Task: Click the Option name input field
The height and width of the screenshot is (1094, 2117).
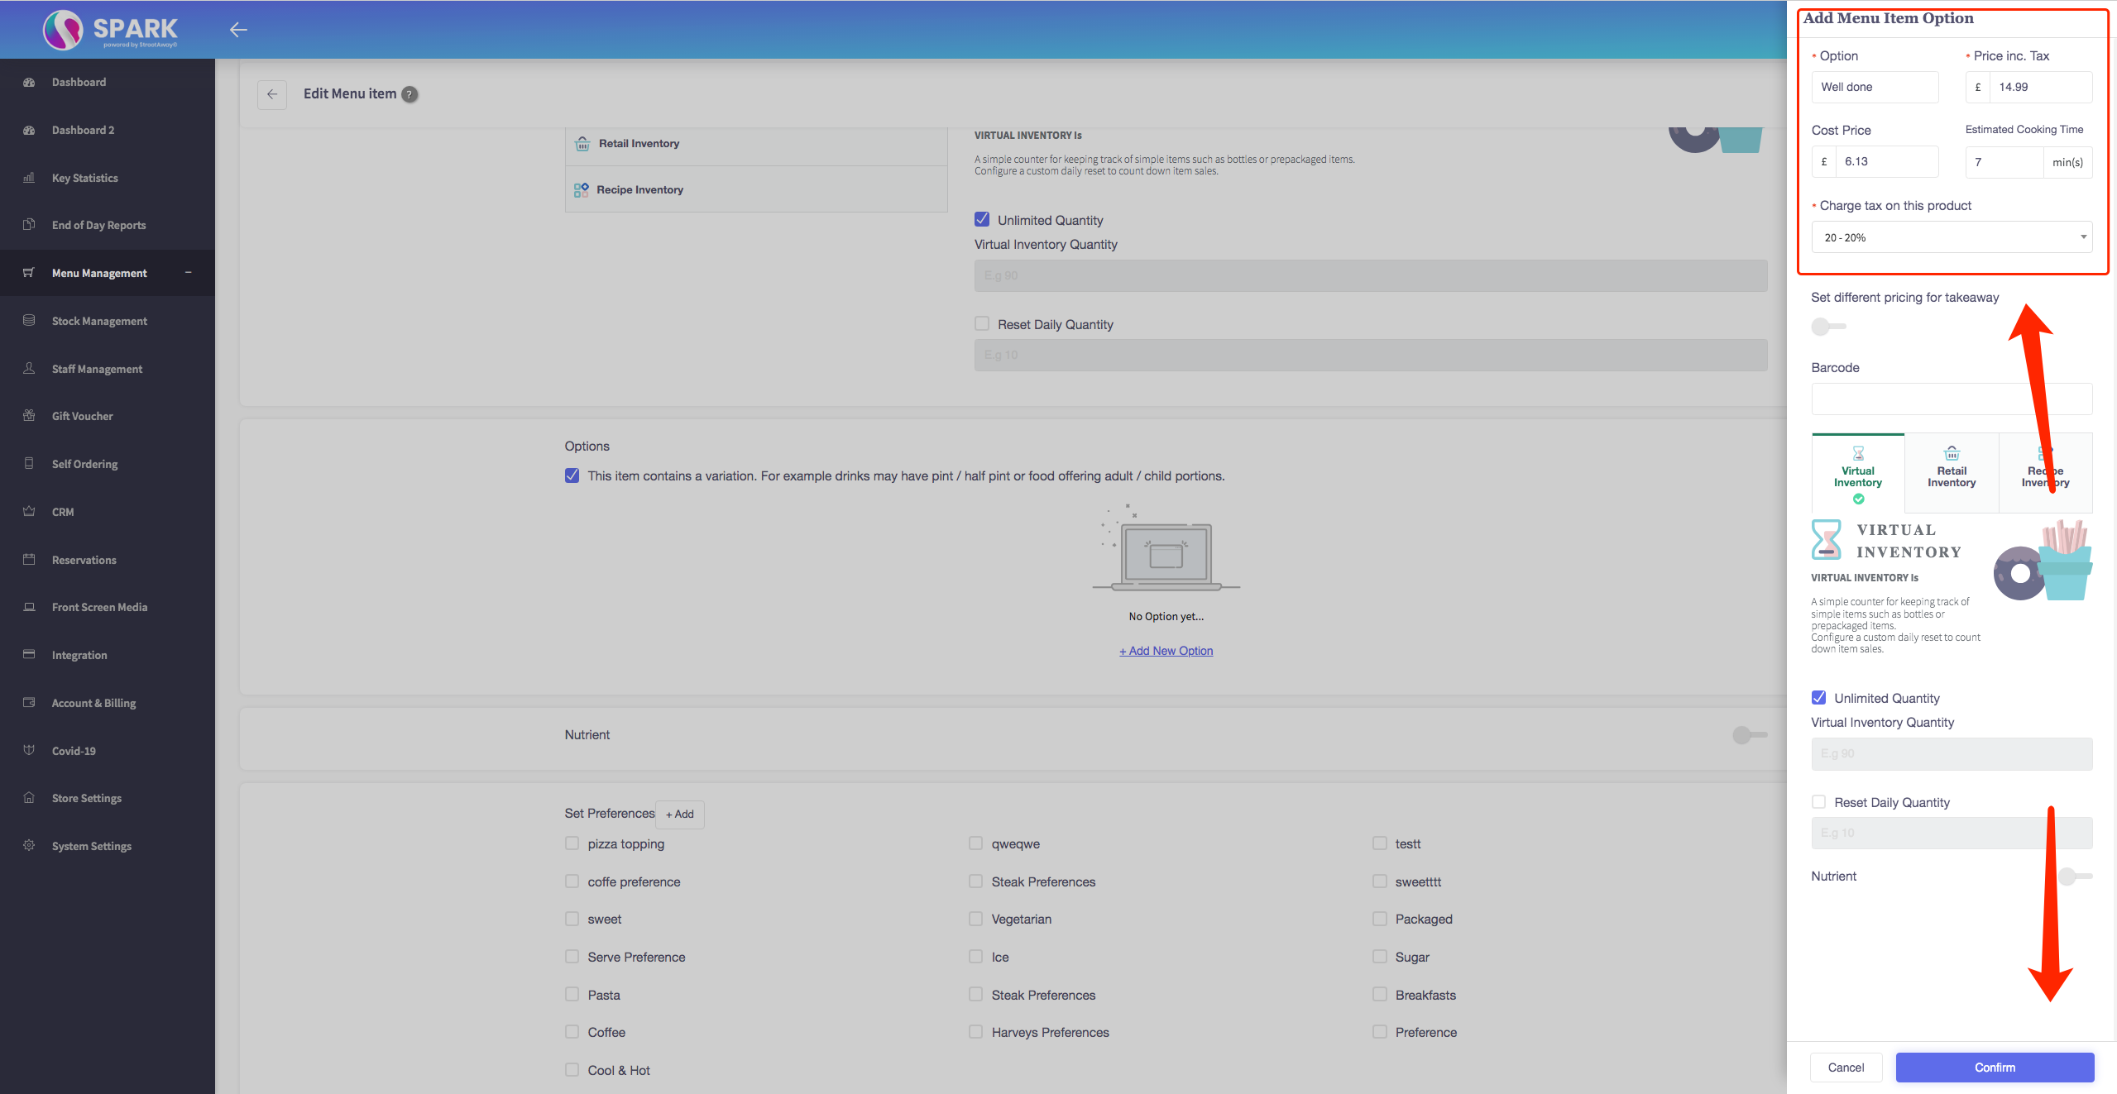Action: (x=1875, y=87)
